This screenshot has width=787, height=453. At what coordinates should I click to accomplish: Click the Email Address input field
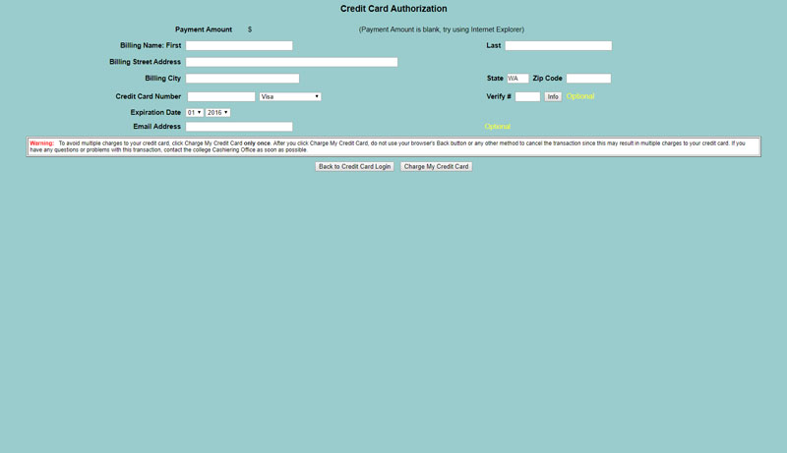239,127
